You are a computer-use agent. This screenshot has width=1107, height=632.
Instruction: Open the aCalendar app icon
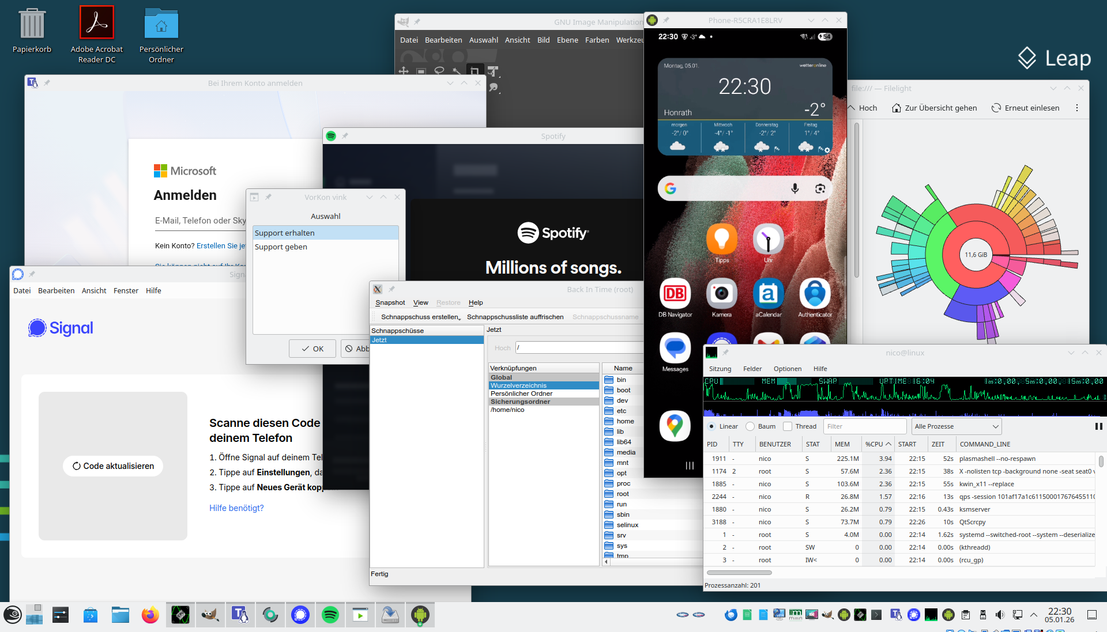pos(768,294)
